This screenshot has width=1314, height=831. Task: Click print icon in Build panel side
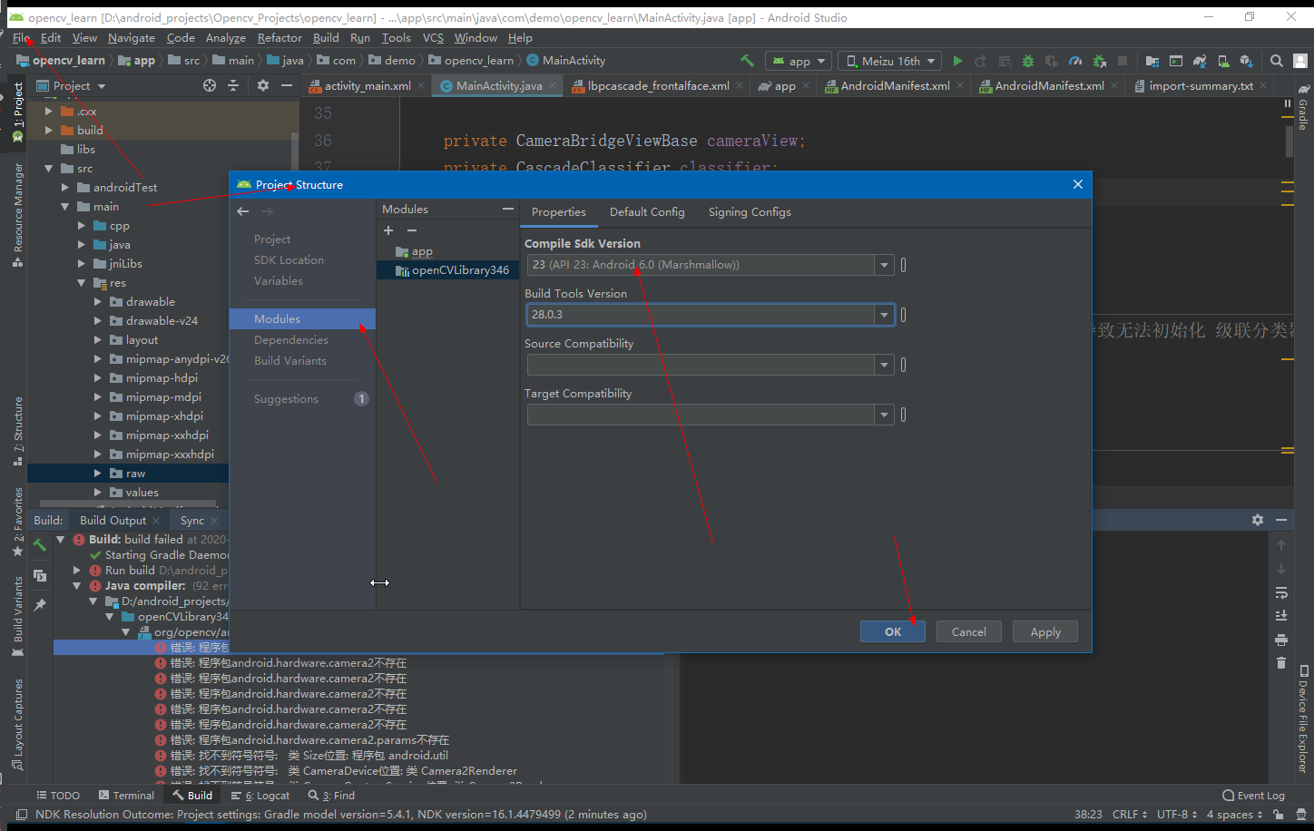(1281, 640)
